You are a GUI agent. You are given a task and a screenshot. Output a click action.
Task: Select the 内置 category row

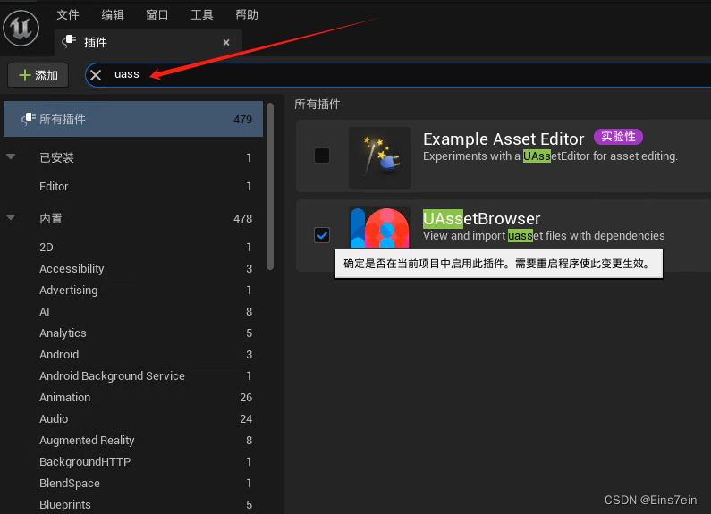pos(133,218)
